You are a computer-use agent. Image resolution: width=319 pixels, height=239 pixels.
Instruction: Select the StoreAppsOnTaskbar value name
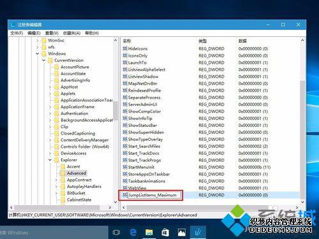coord(149,174)
